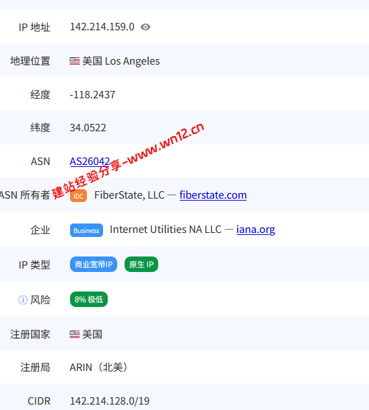Click the IP 类型 label
The height and width of the screenshot is (410, 369).
pos(34,265)
